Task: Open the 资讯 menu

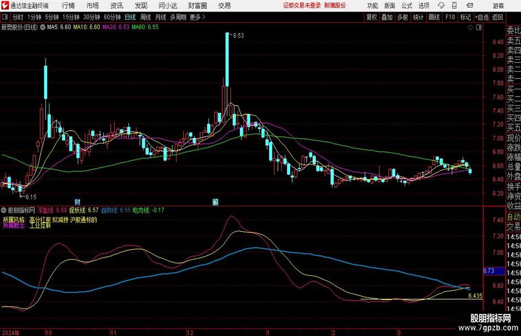Action: click(117, 6)
